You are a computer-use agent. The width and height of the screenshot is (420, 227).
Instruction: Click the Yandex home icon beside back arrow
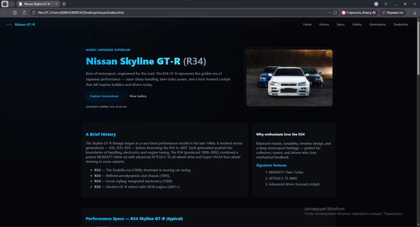[x=15, y=13]
